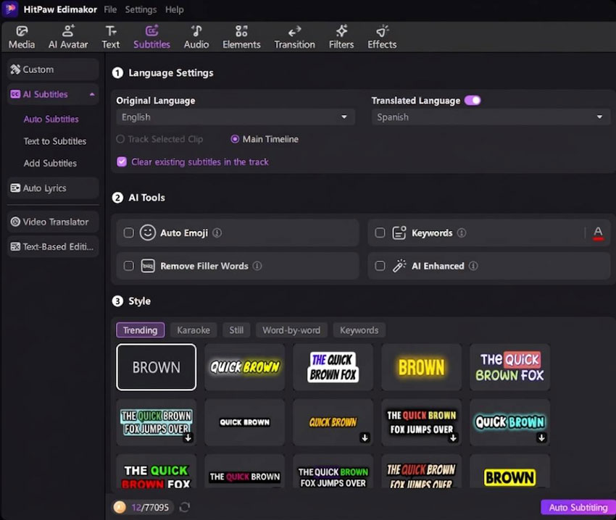This screenshot has height=520, width=616.
Task: Click the AI Enhanced info icon
Action: [x=473, y=266]
